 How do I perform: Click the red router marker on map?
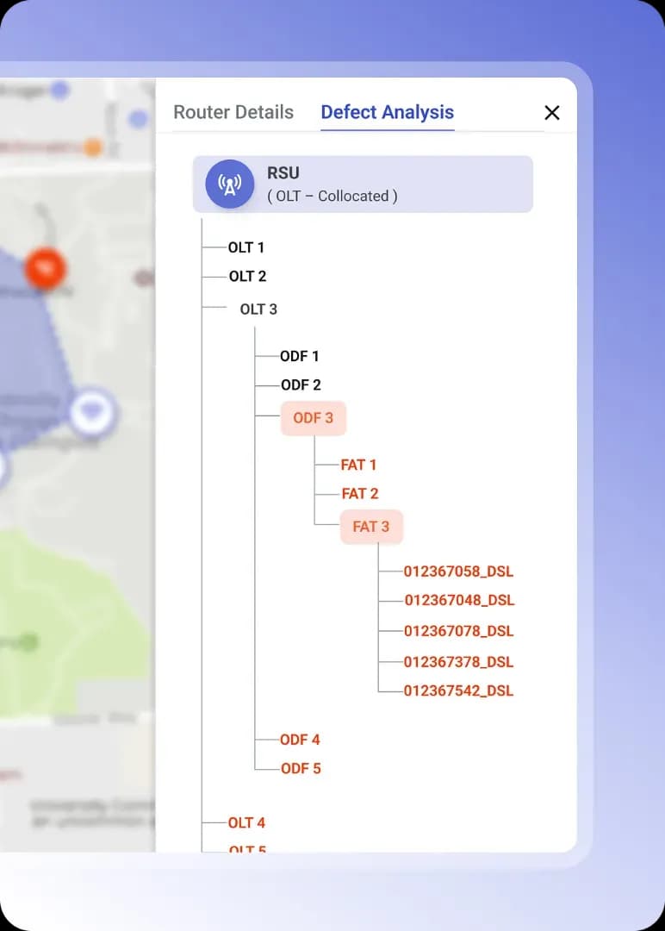[46, 269]
